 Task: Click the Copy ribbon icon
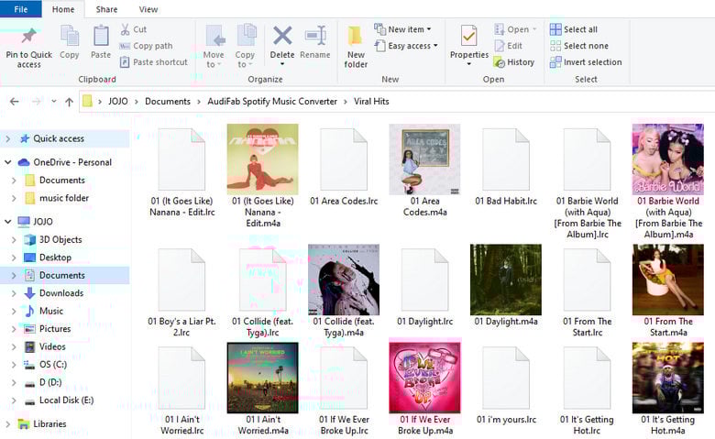[70, 36]
